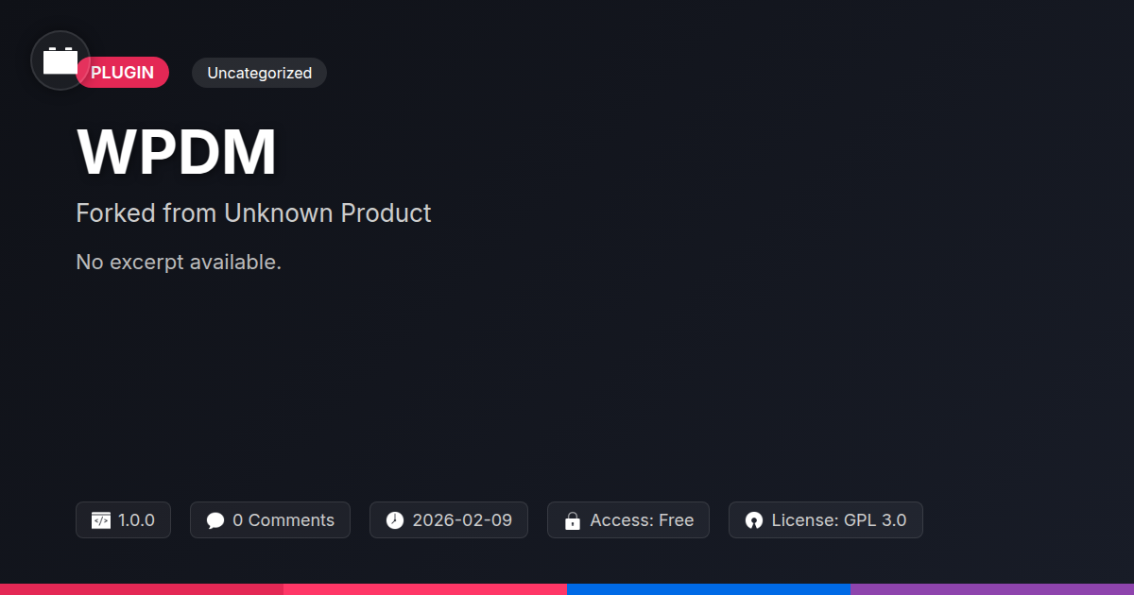
Task: Click the No excerpt available text
Action: tap(179, 262)
